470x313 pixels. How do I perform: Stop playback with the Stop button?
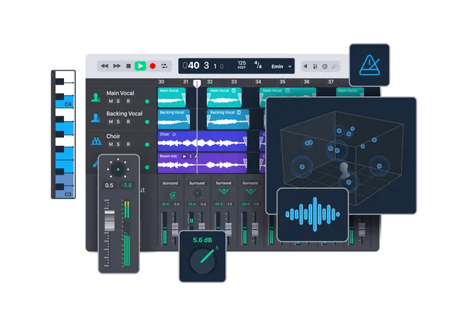pyautogui.click(x=128, y=65)
